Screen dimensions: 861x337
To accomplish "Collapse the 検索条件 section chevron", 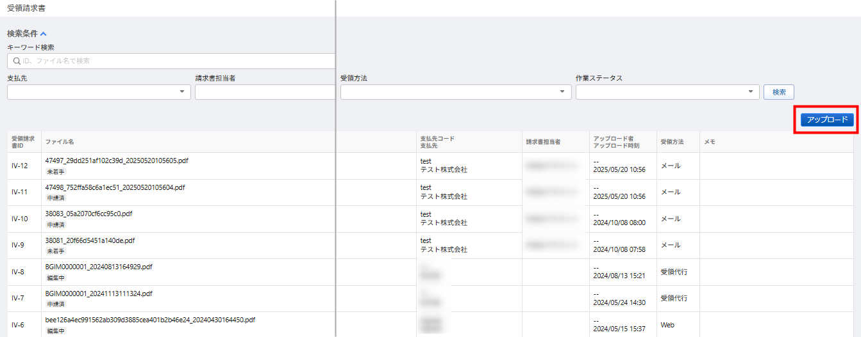I will [44, 34].
